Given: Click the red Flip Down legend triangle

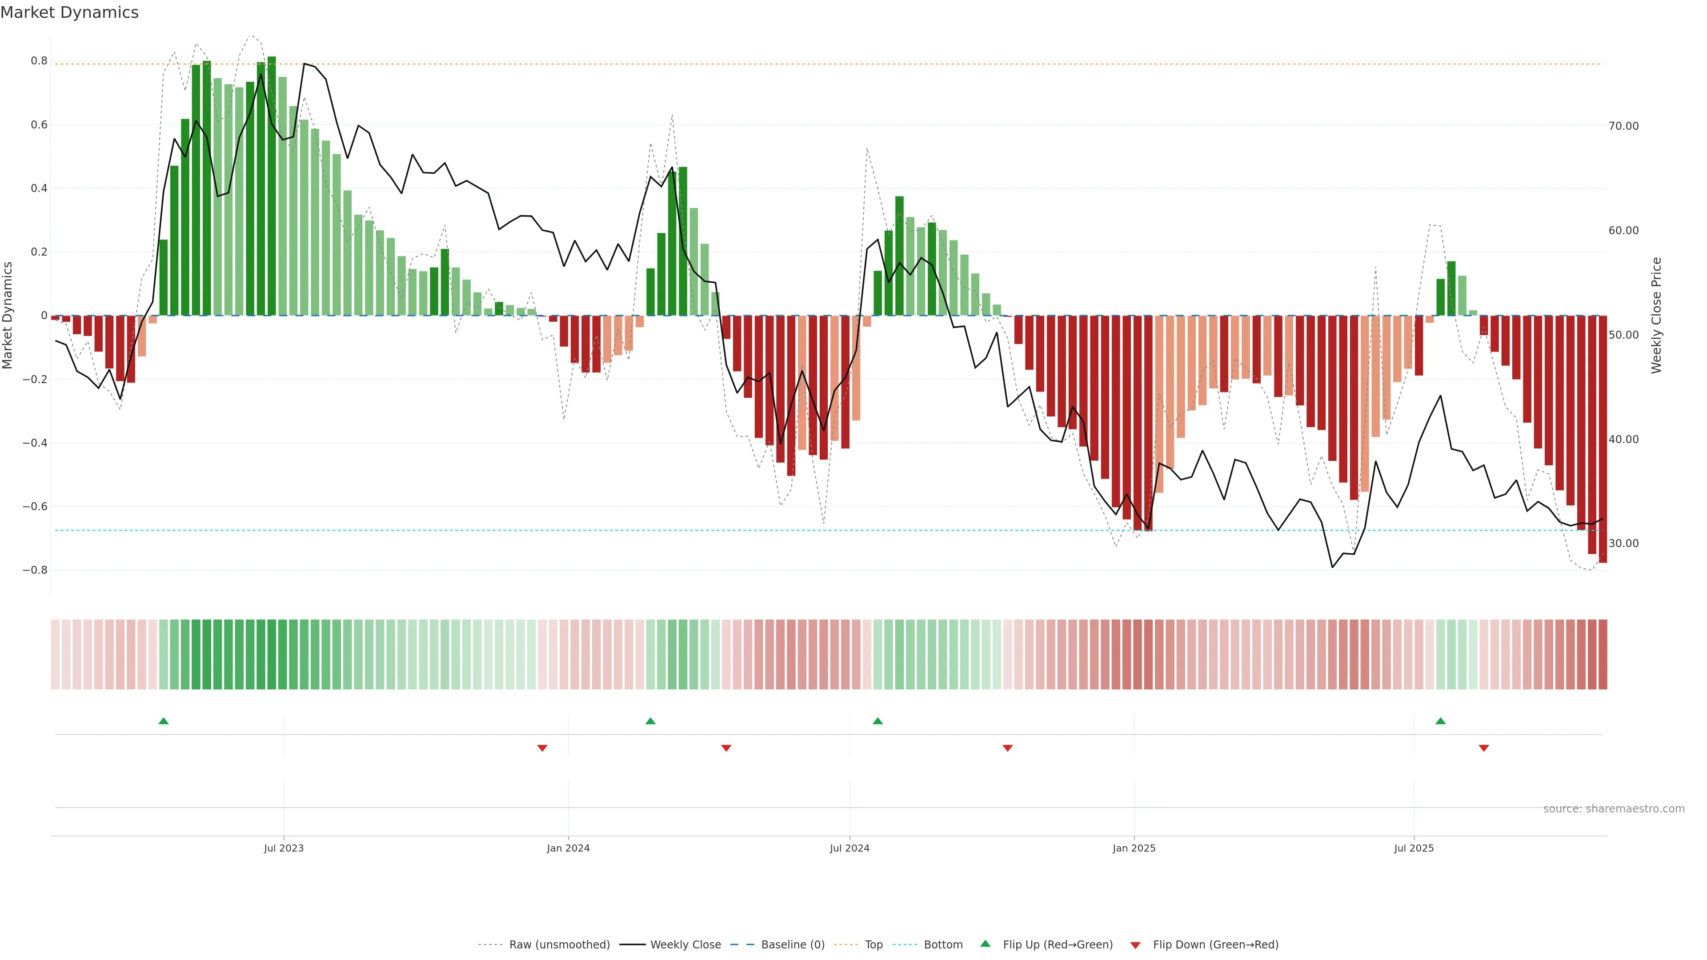Looking at the screenshot, I should tap(1135, 945).
